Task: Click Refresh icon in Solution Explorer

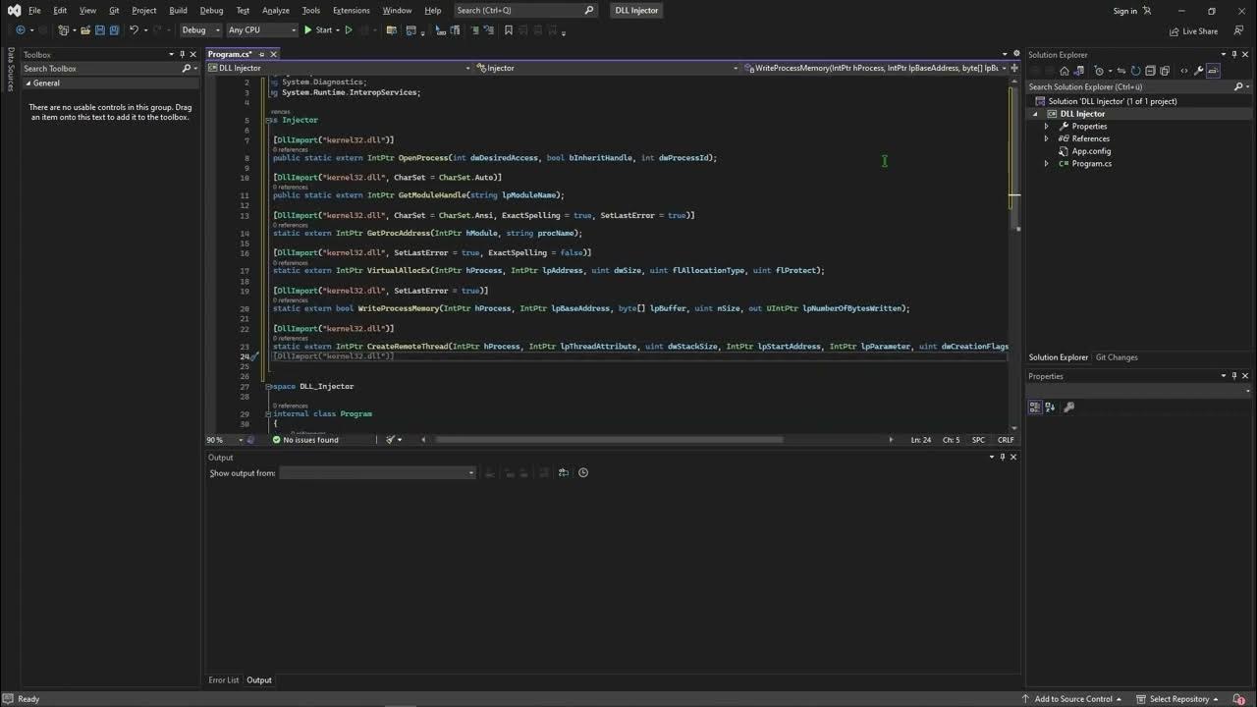Action: point(1136,71)
